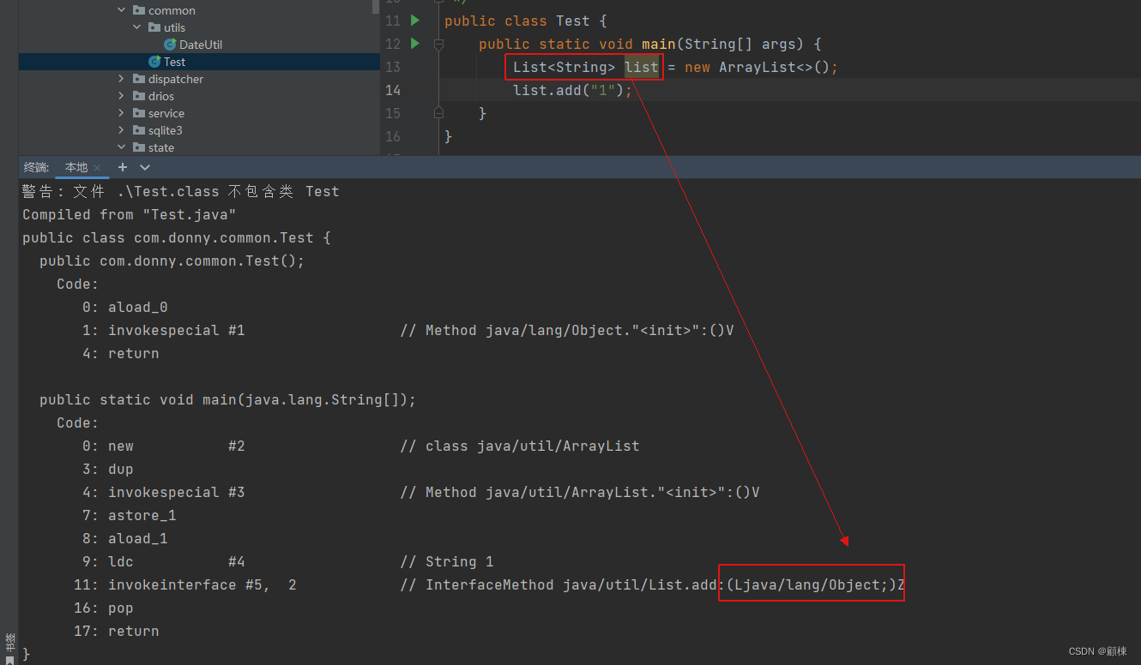Click the service folder icon
This screenshot has height=665, width=1141.
[139, 113]
